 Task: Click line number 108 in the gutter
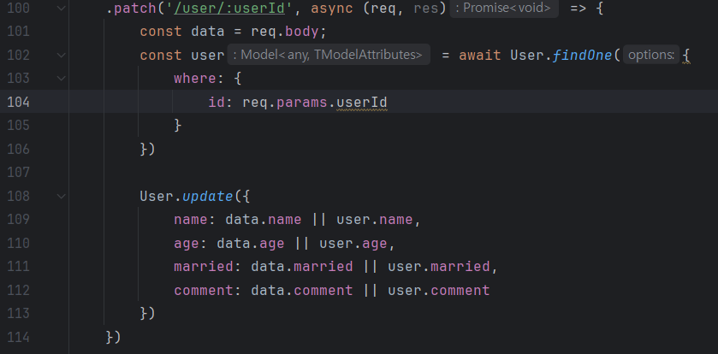[19, 197]
